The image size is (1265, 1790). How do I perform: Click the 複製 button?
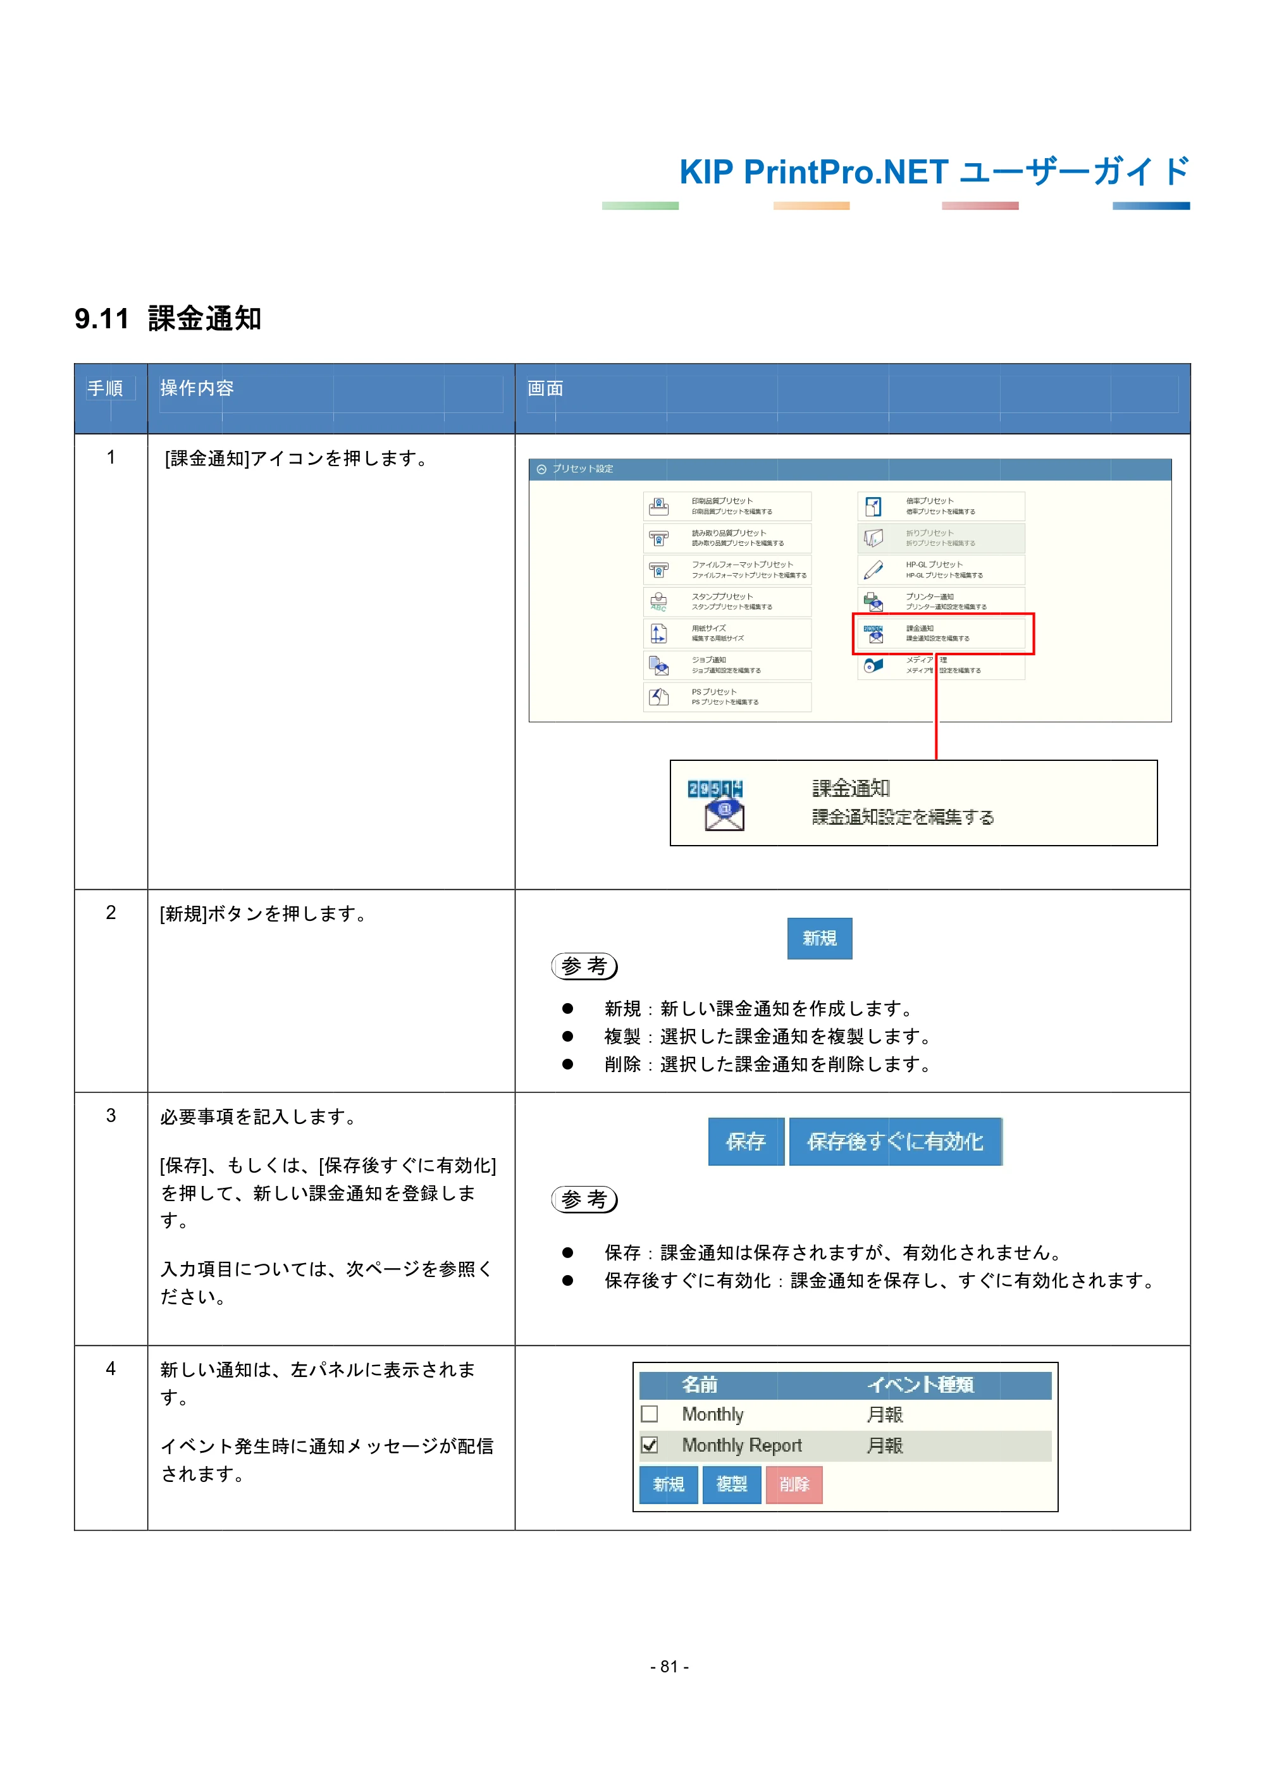click(731, 1484)
